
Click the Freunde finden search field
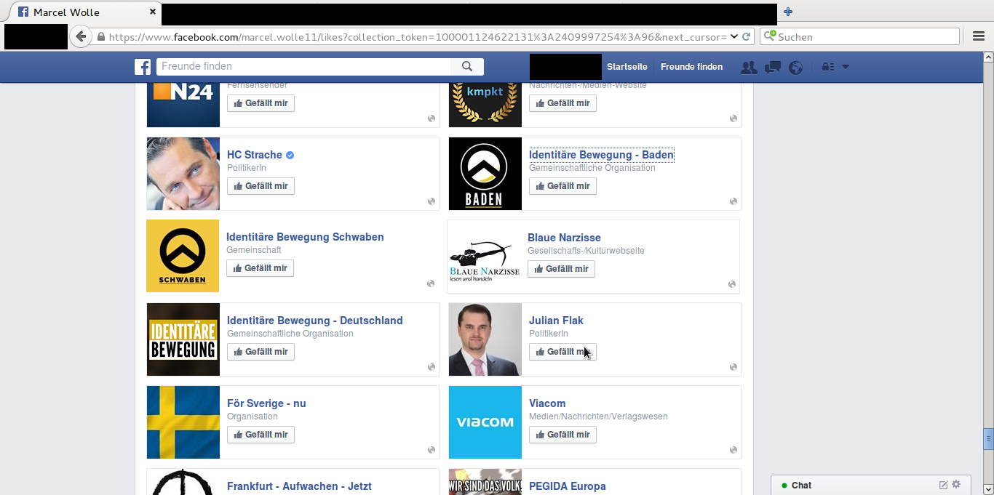point(303,67)
